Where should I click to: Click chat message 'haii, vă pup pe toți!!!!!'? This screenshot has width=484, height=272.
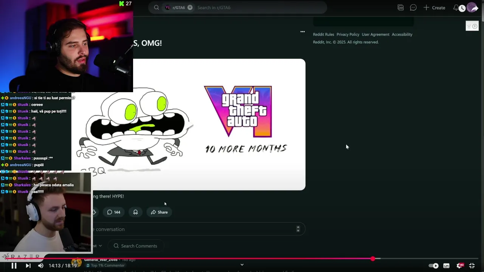(49, 111)
